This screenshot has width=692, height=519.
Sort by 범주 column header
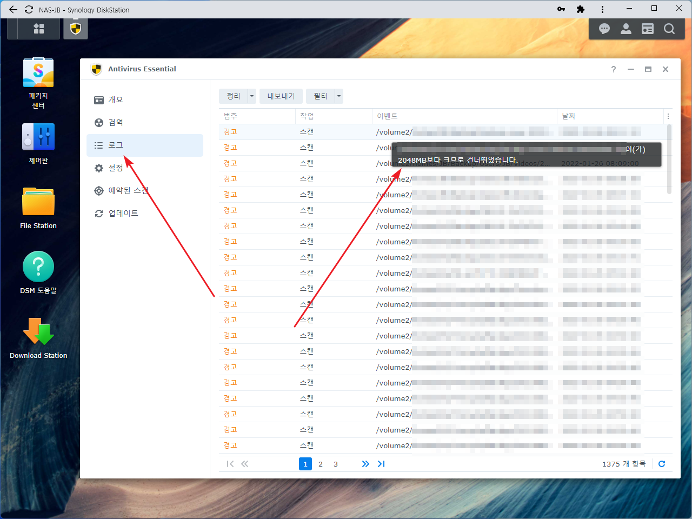click(x=257, y=116)
